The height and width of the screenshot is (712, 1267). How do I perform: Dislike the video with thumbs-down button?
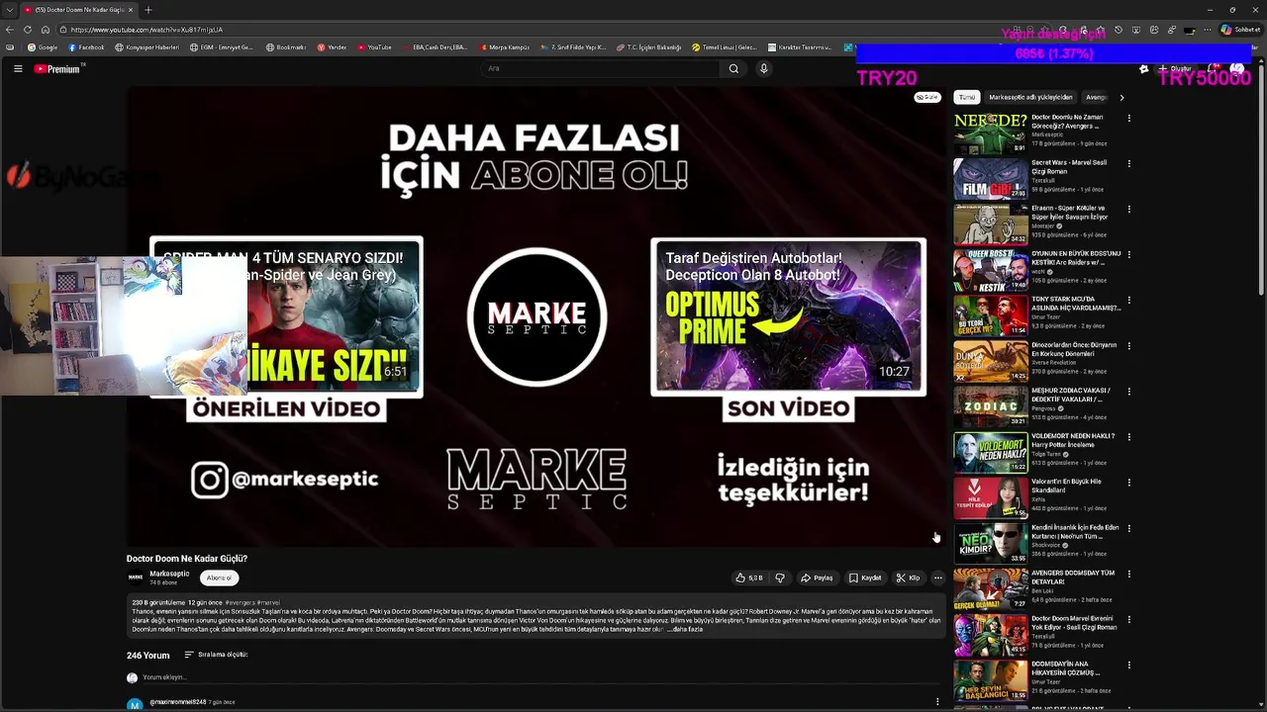[x=780, y=578]
